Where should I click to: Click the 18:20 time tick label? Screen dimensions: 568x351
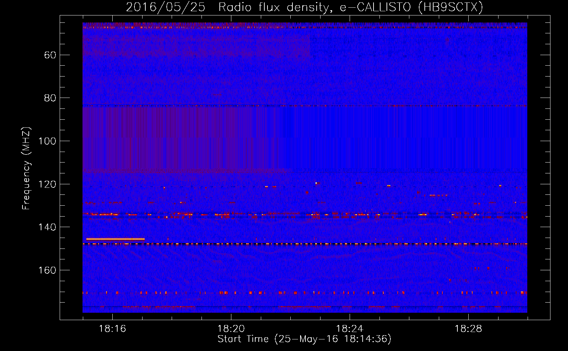click(231, 329)
